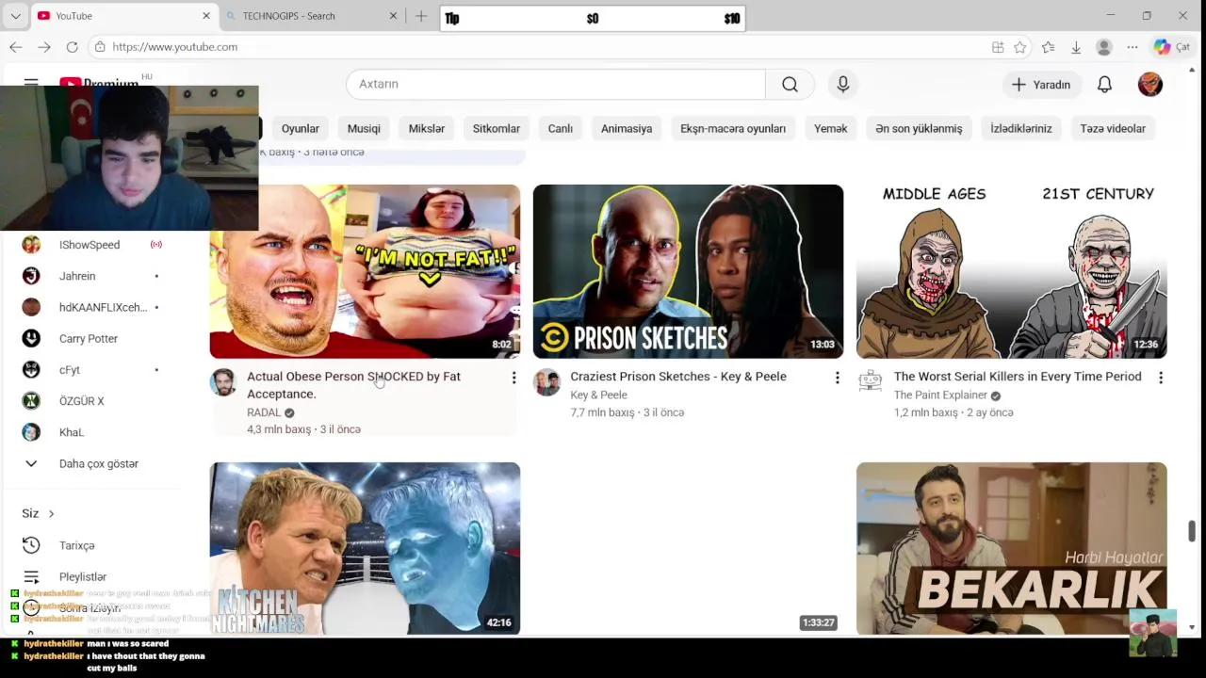This screenshot has height=678, width=1206.
Task: Open the Siz section chevron
Action: [x=51, y=513]
